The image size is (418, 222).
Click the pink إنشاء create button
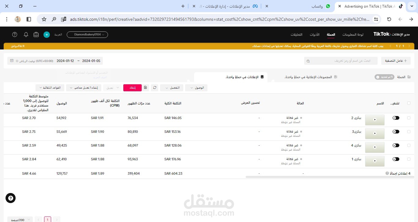pyautogui.click(x=132, y=88)
